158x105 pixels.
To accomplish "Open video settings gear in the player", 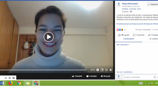I will pyautogui.click(x=97, y=70).
